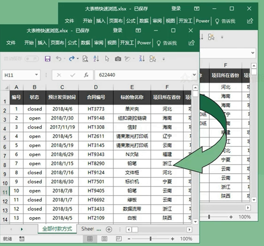Click zoom in plus in back window

coord(231,217)
